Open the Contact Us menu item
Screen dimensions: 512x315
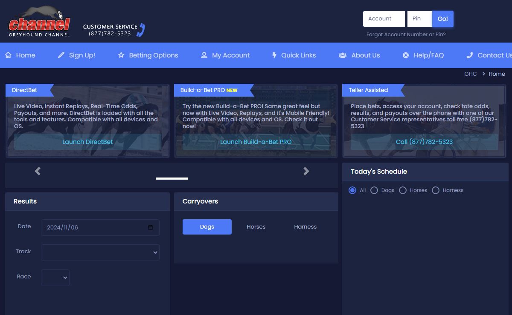pos(489,55)
